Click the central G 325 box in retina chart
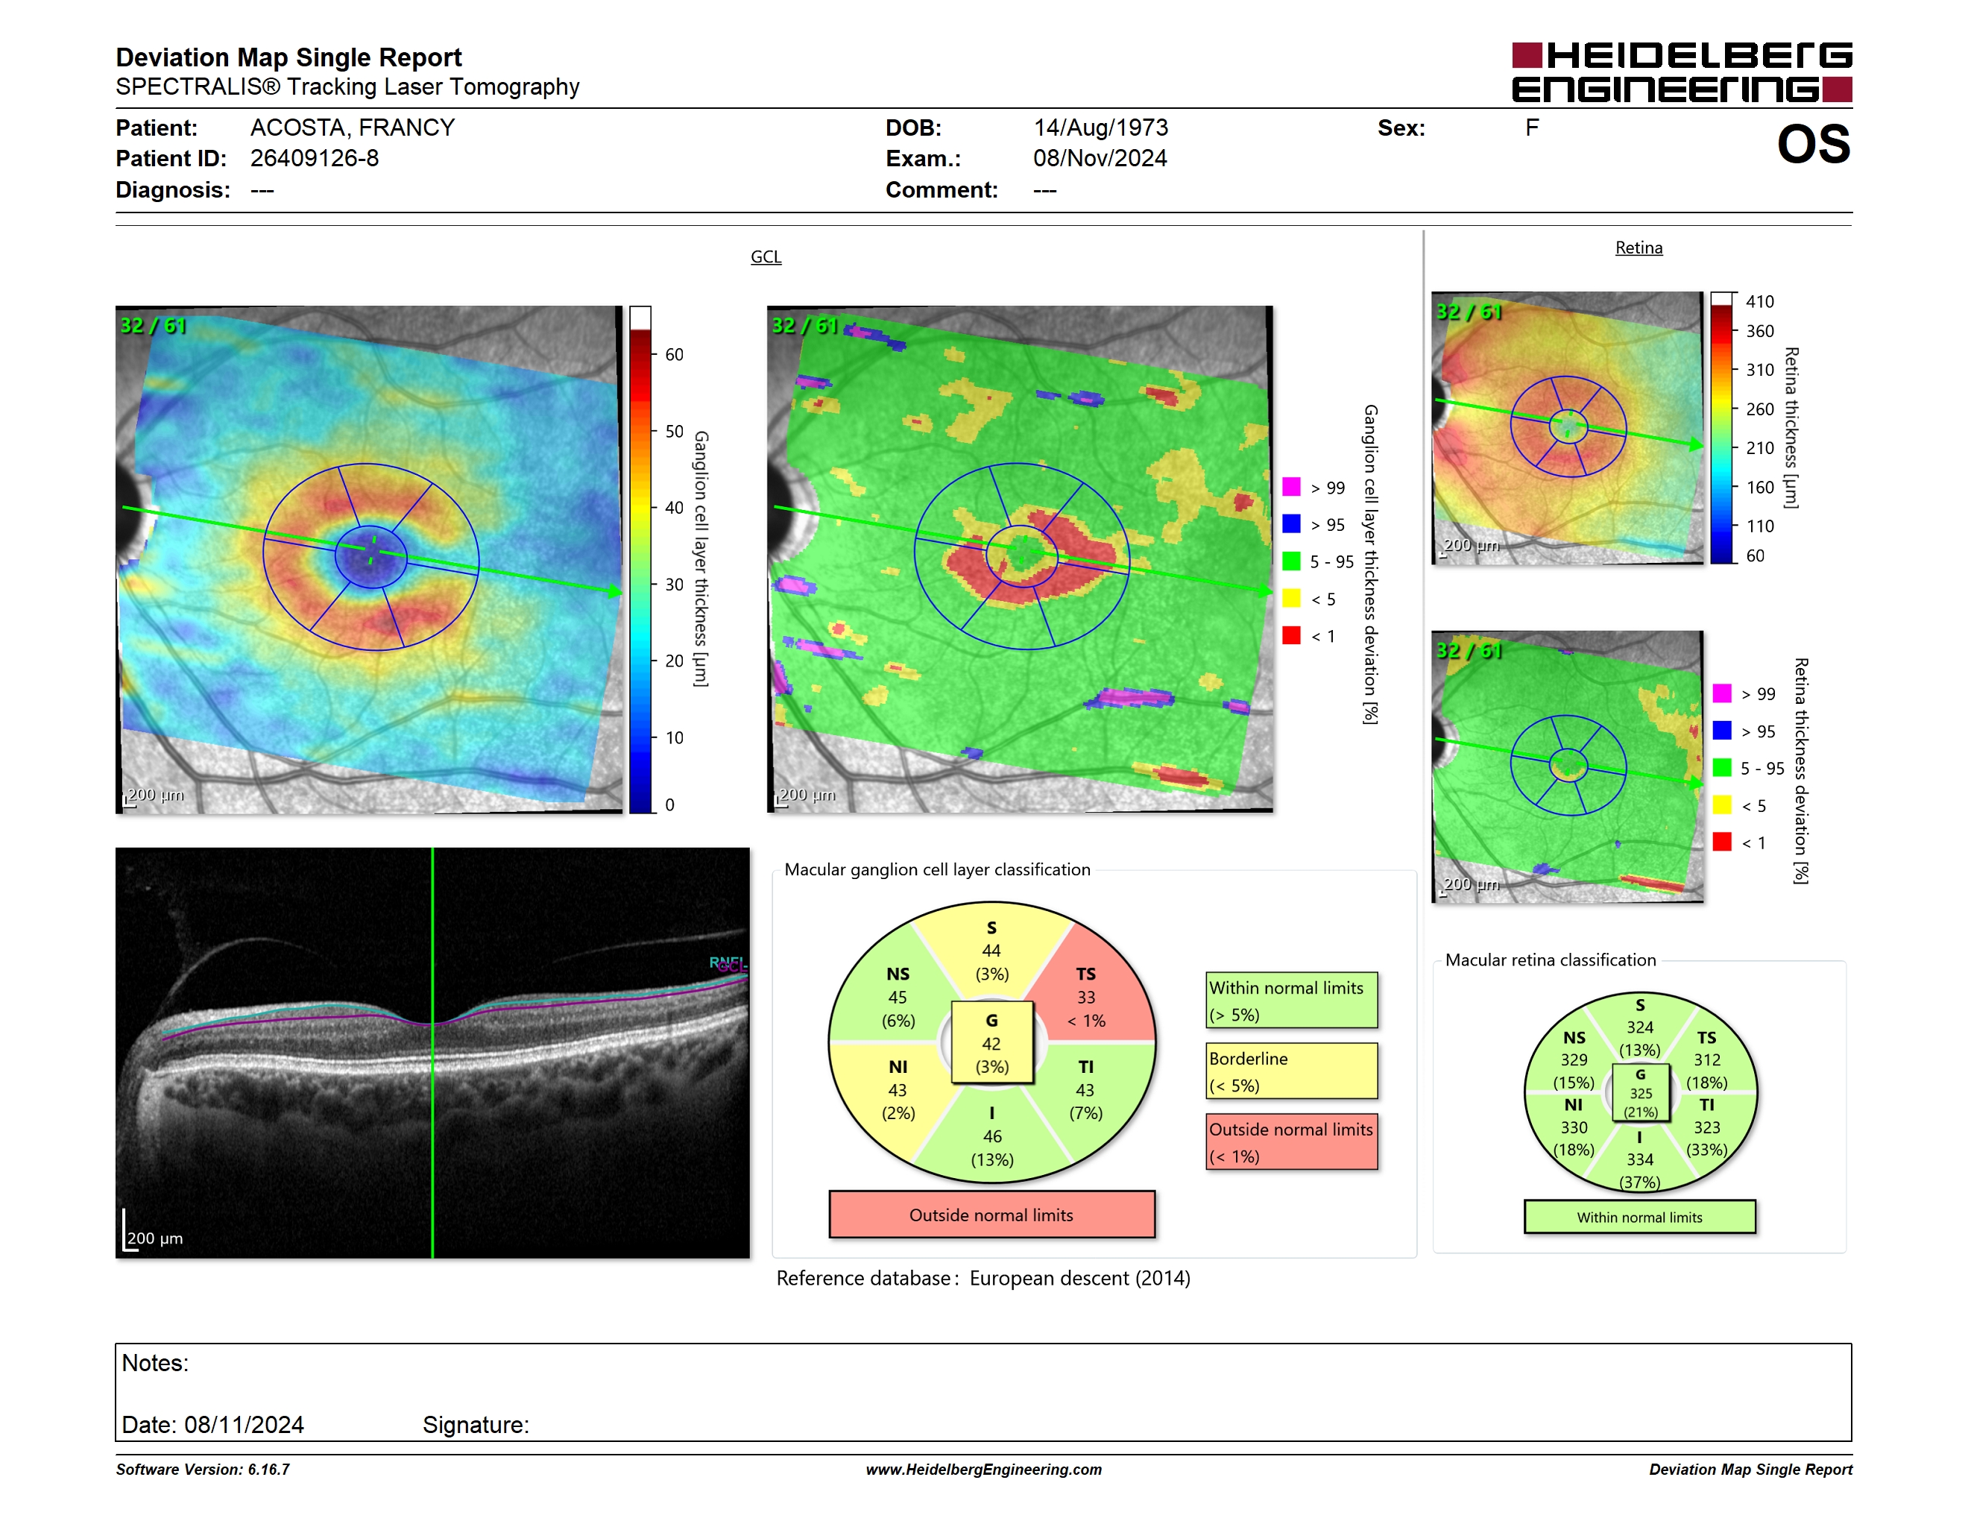This screenshot has width=1968, height=1521. [1640, 1093]
